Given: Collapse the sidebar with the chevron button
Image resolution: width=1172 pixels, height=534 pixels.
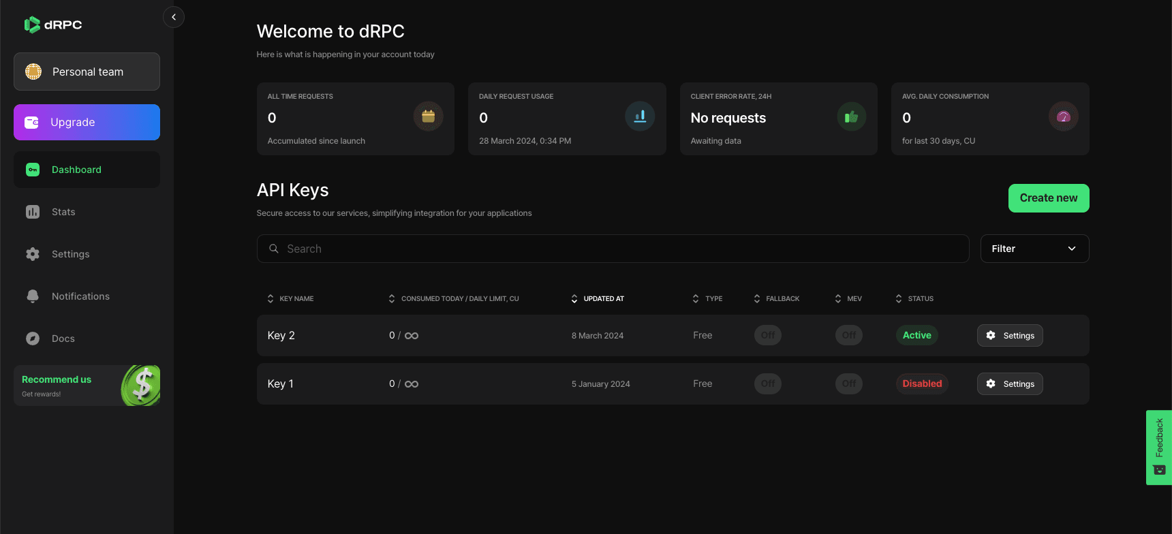Looking at the screenshot, I should pyautogui.click(x=174, y=17).
